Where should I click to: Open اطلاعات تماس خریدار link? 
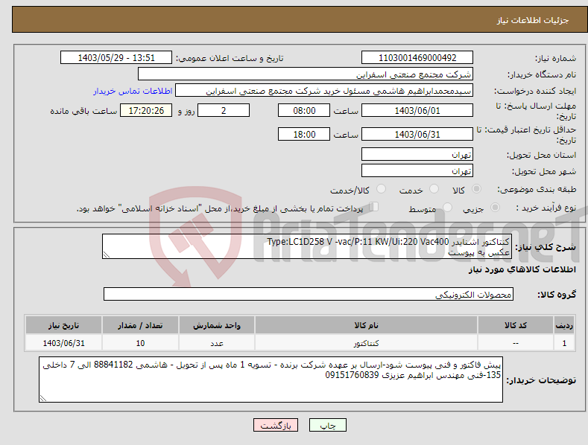click(133, 91)
